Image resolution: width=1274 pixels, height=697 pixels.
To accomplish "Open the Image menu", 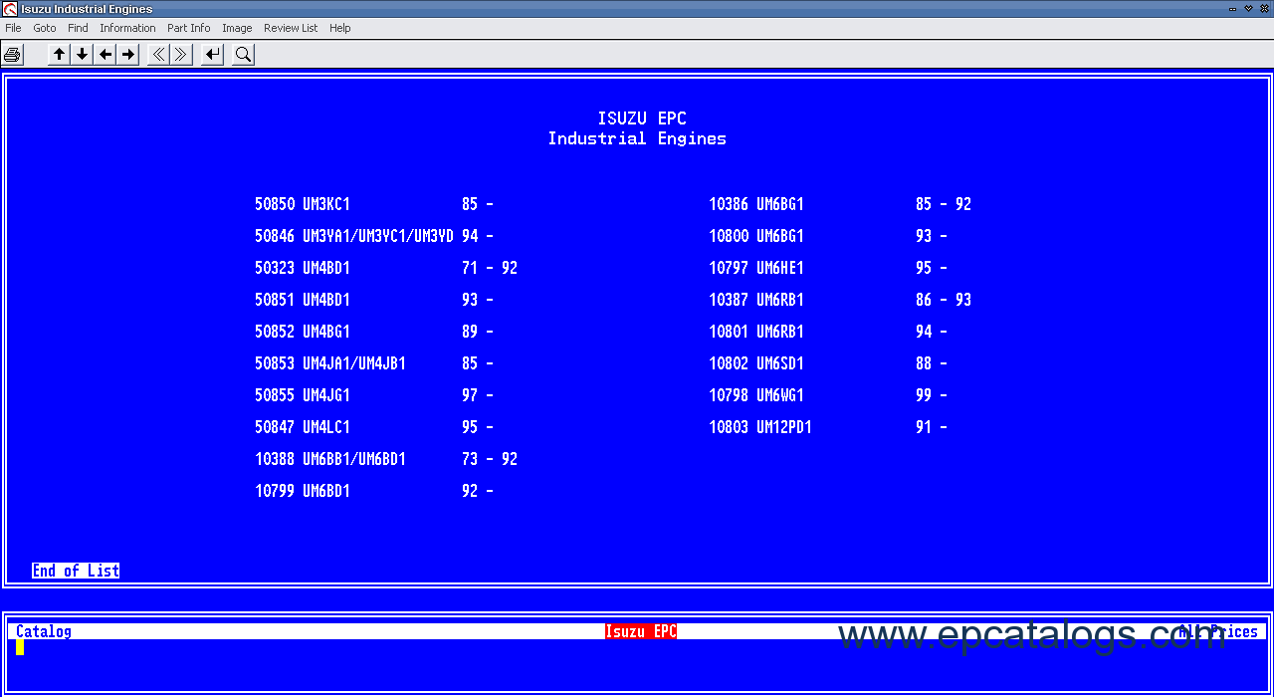I will pos(237,28).
